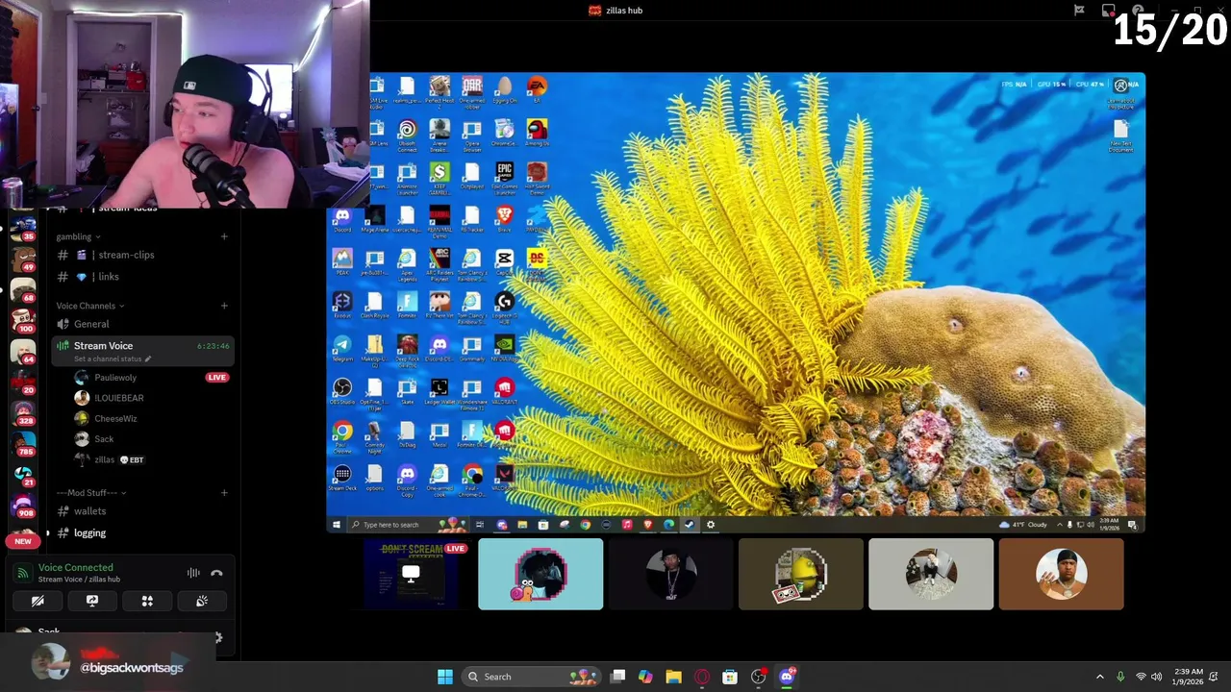This screenshot has height=692, width=1231.
Task: Open Opera browser from taskbar
Action: click(702, 677)
